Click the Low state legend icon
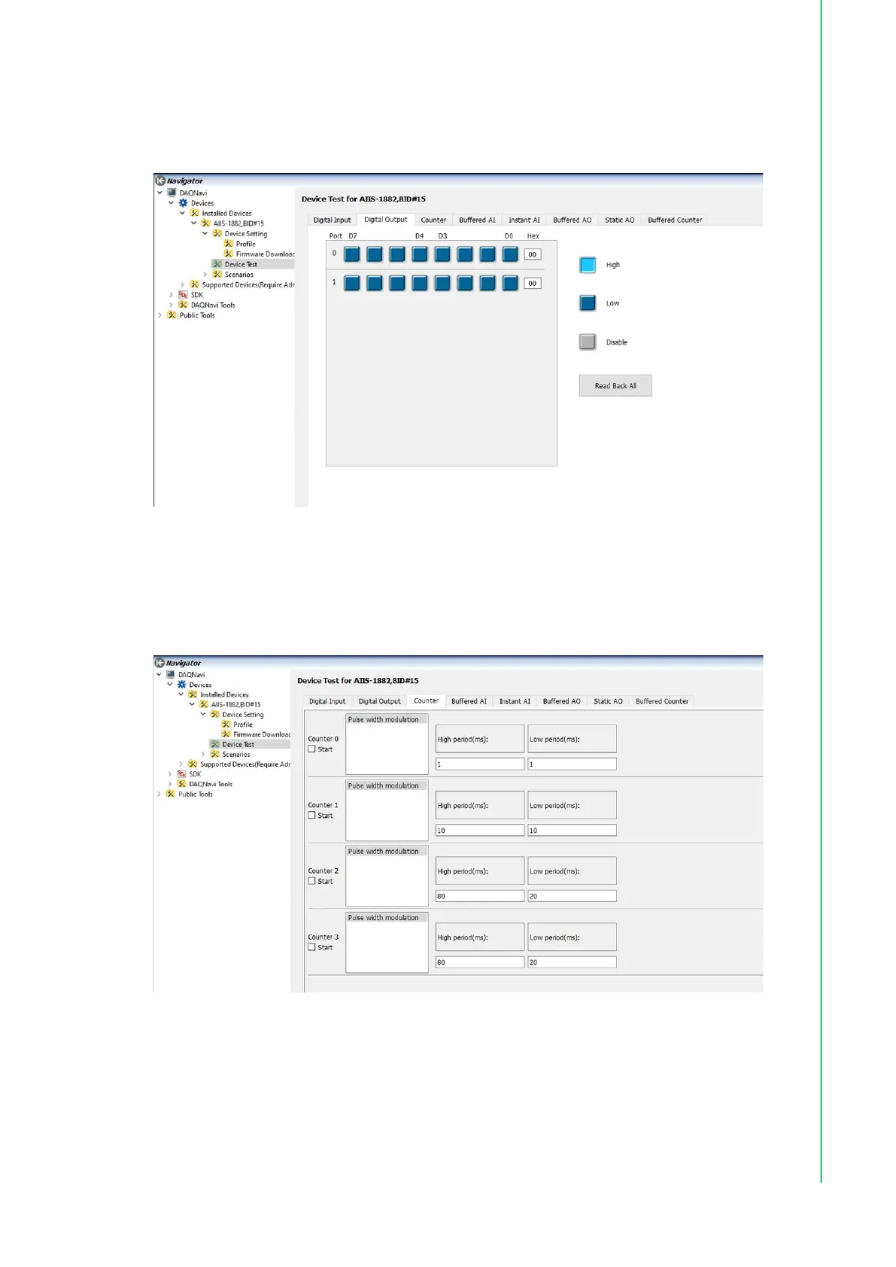The width and height of the screenshot is (896, 1267). [x=588, y=303]
